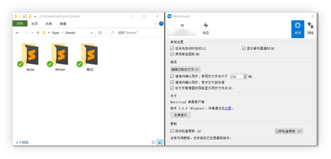Click the Explorer back arrow
Viewport: 331px width, 159px height.
point(17,33)
